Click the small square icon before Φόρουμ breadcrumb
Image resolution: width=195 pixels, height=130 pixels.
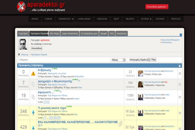[19, 55]
